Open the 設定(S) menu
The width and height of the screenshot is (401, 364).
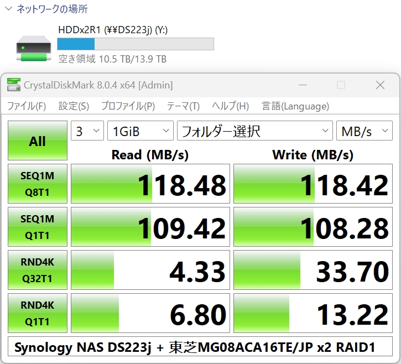[x=74, y=106]
